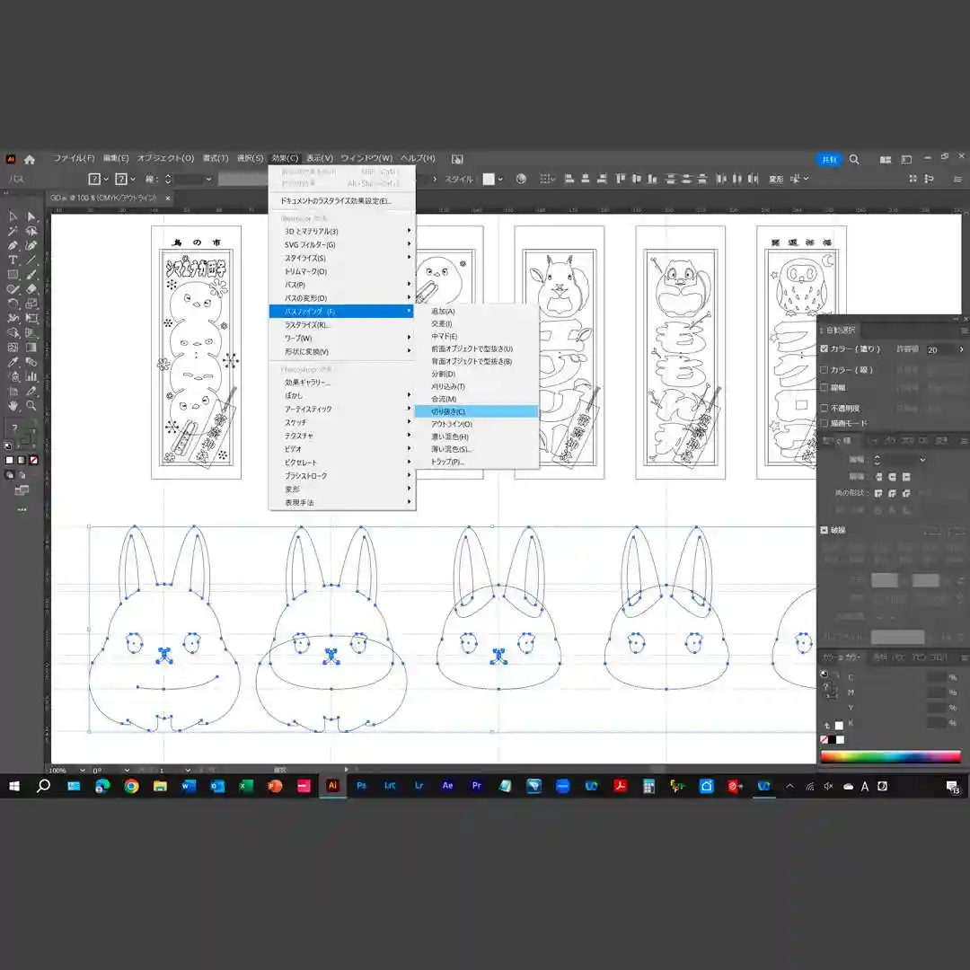
Task: Choose the Magic Wand tool
Action: point(13,231)
